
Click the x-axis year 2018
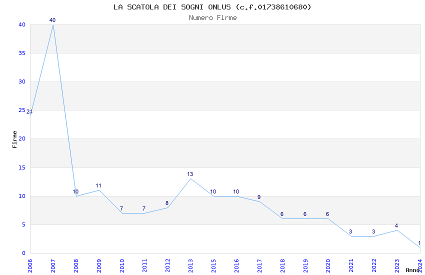click(x=282, y=265)
